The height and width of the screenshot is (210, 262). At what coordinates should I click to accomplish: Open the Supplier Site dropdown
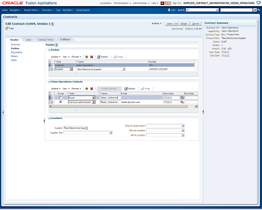point(111,132)
